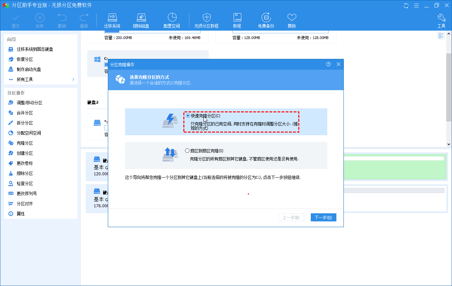Click the scrollbar up arrow
The image size is (452, 286).
pyautogui.click(x=449, y=34)
